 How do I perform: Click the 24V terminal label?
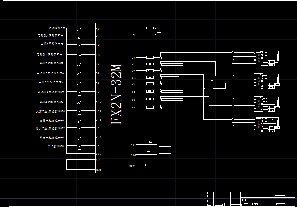(99, 154)
